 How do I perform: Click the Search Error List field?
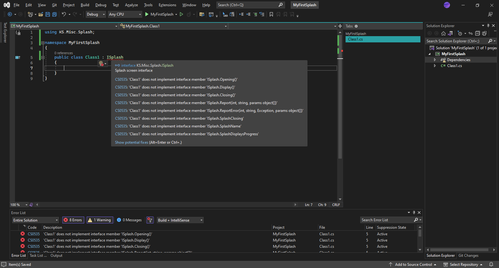tap(387, 220)
